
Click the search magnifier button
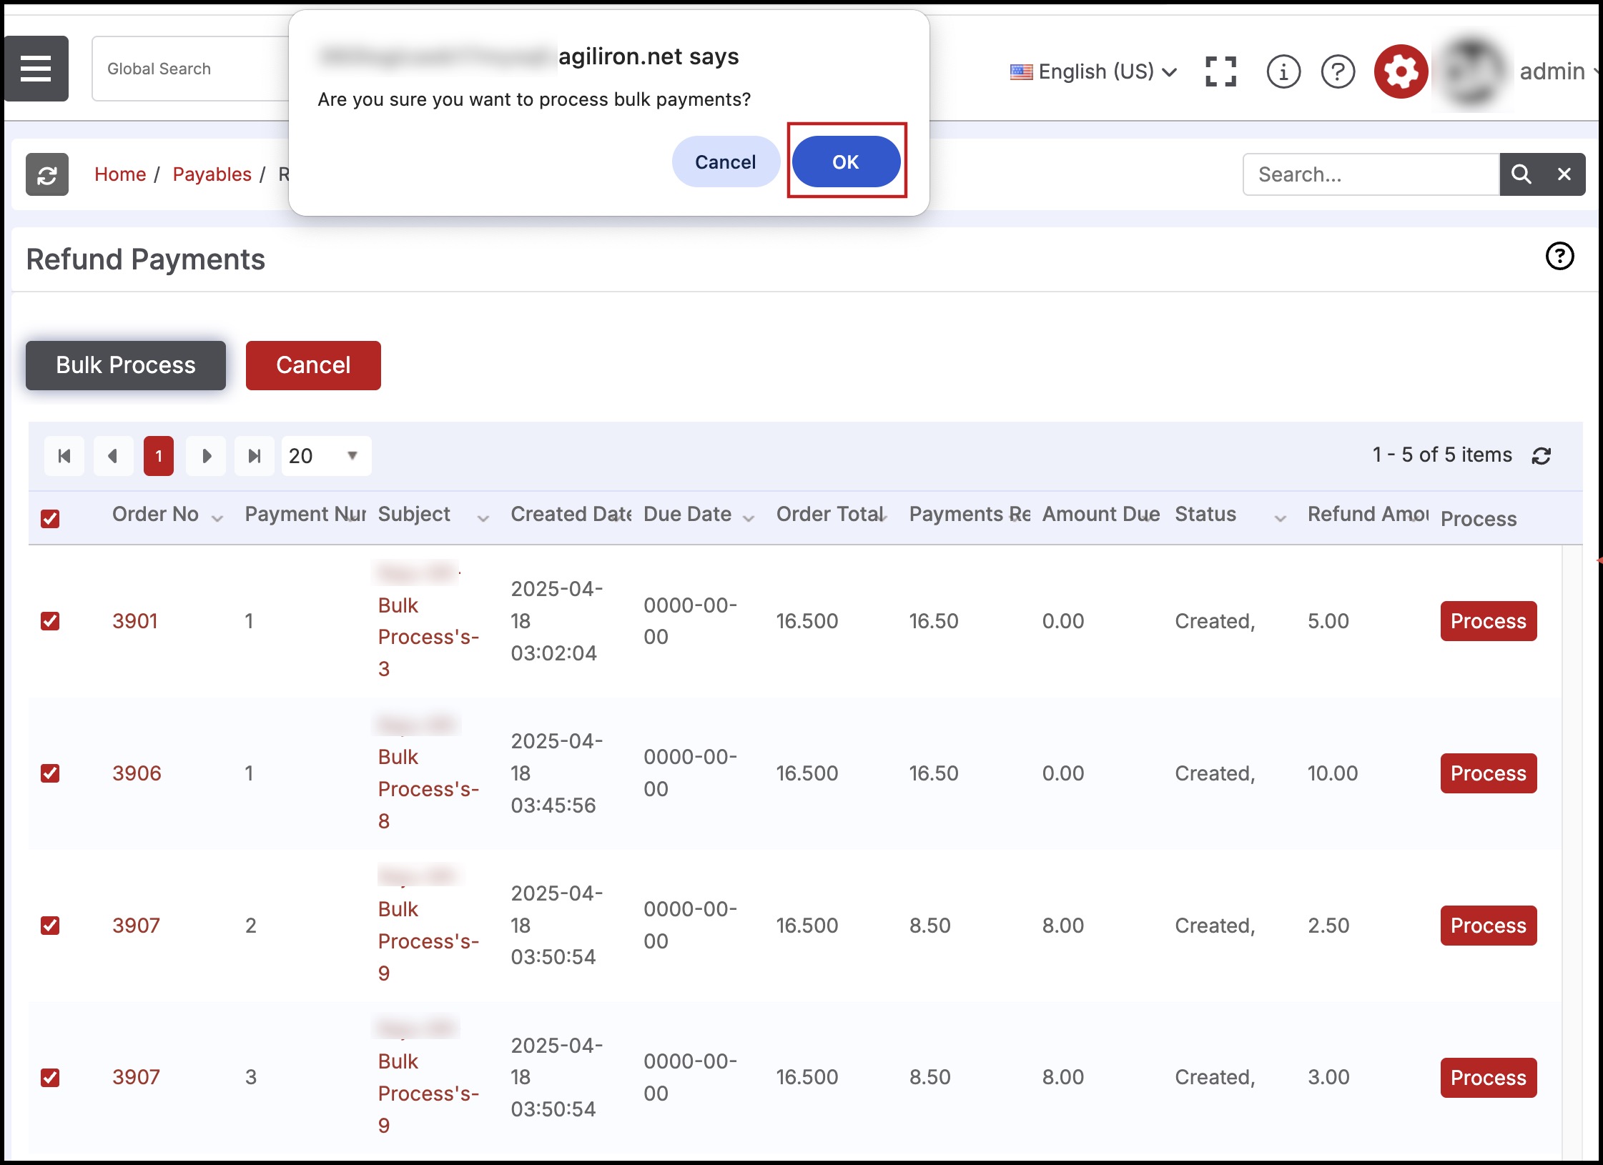click(1521, 174)
